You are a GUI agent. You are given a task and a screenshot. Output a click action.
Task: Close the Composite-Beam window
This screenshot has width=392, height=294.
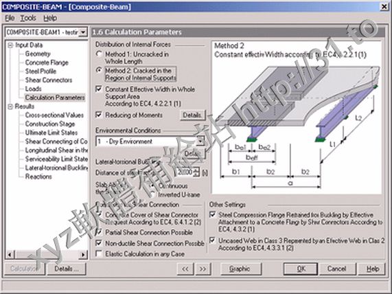coord(384,7)
